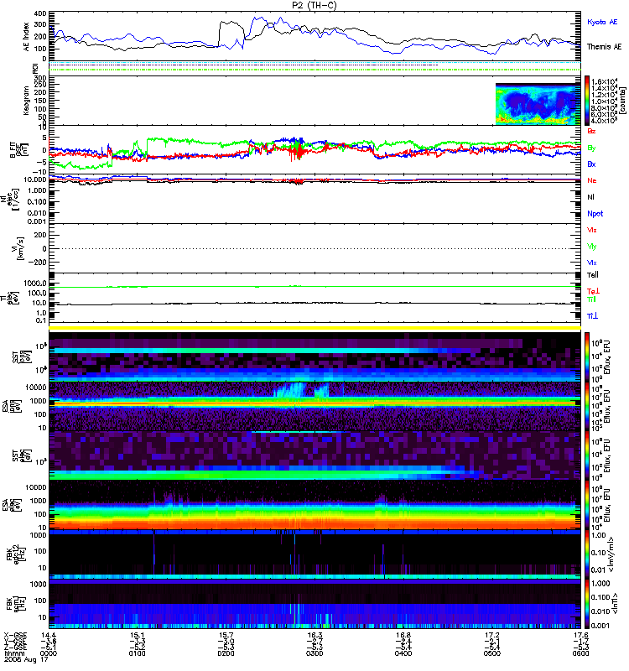Click the 0200 time tick label

(226, 653)
